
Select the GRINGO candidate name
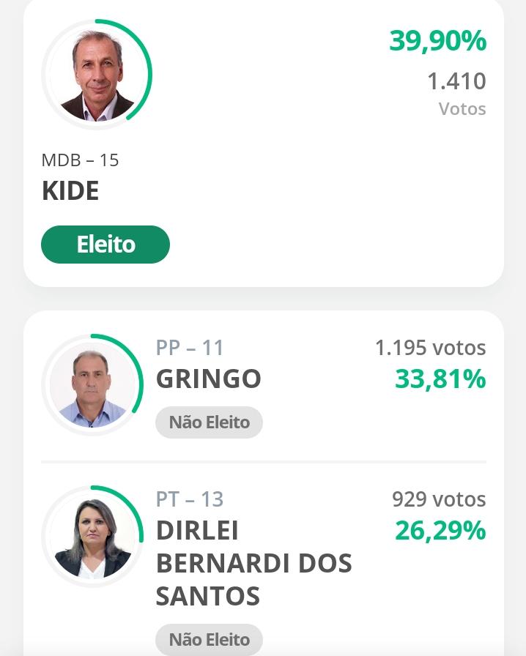(x=209, y=379)
